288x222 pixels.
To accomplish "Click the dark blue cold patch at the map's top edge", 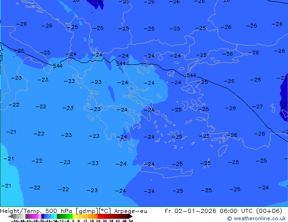I will point(95,4).
